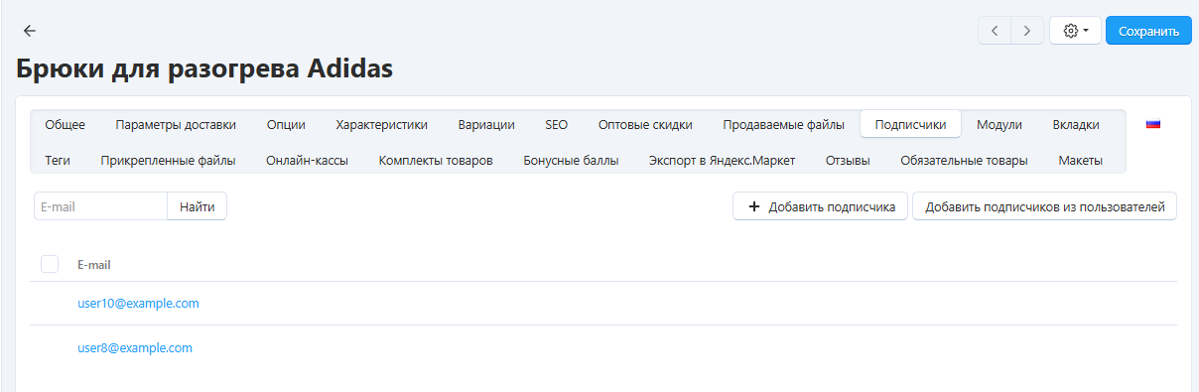Viewport: 1199px width, 392px height.
Task: Open user10@example.com subscriber link
Action: 139,303
